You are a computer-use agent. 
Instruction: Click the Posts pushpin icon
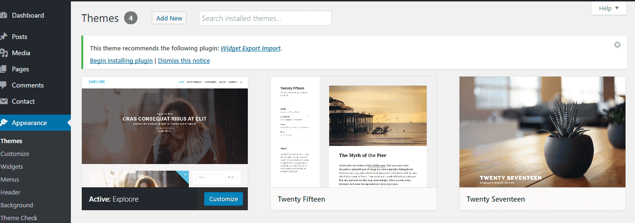coord(3,37)
